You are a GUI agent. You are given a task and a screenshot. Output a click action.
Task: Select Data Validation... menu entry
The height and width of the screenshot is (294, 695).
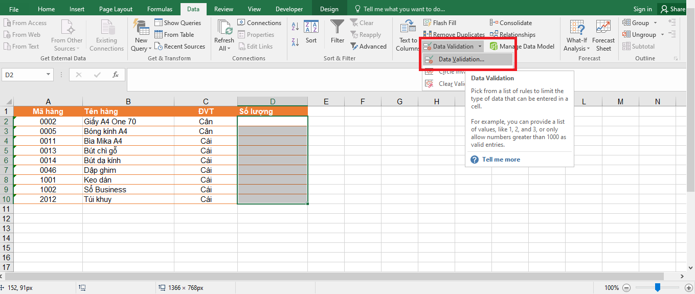click(461, 59)
